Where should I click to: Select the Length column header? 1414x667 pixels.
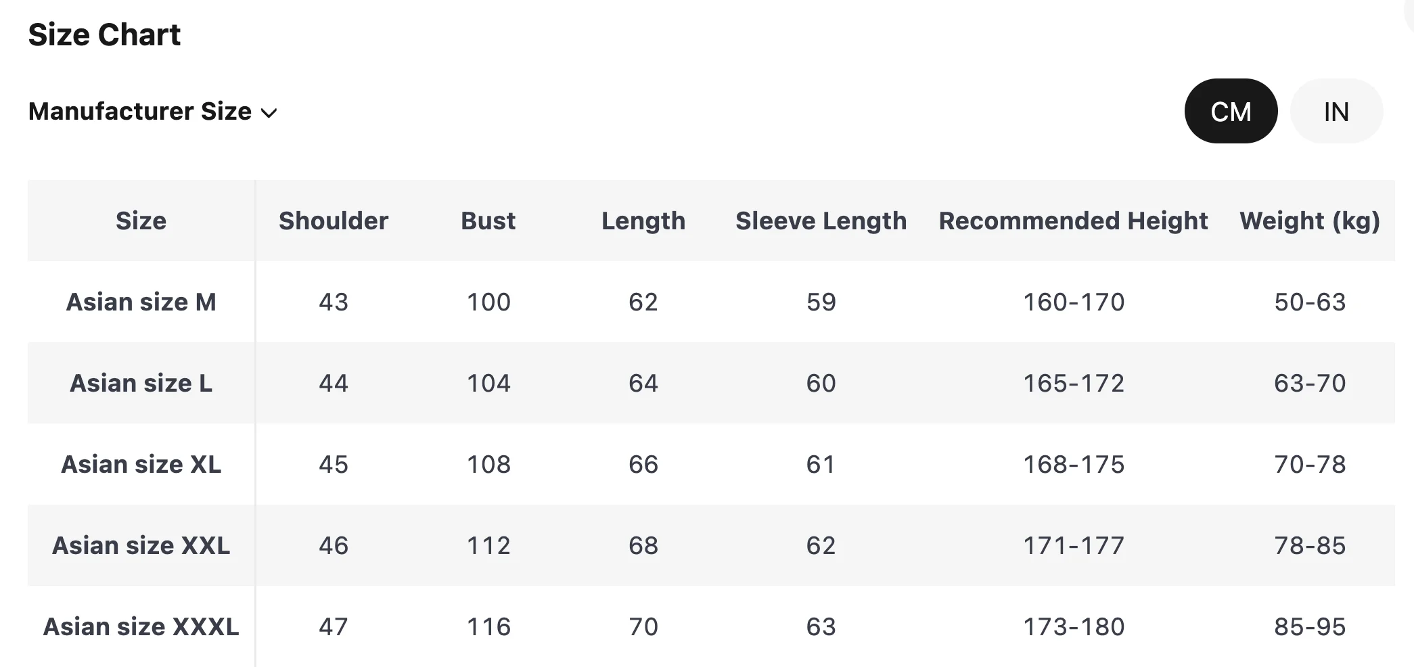coord(643,221)
